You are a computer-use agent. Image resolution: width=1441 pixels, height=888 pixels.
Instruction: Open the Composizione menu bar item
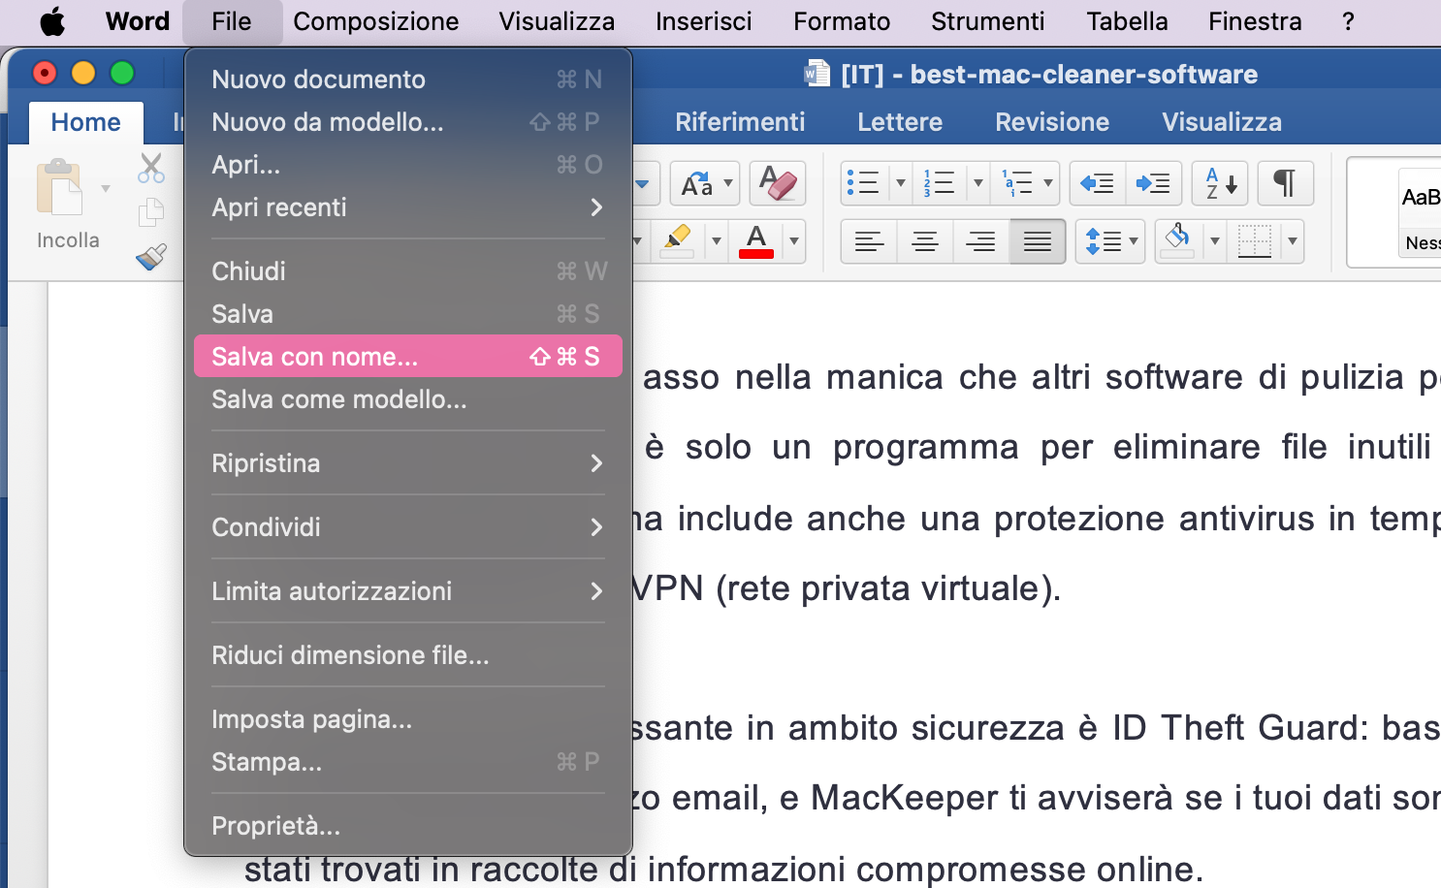click(376, 21)
